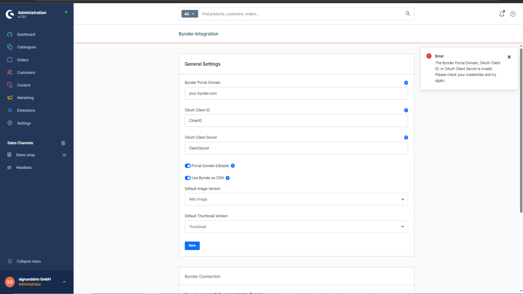This screenshot has height=294, width=523.
Task: Open the Orders menu item
Action: [x=23, y=60]
